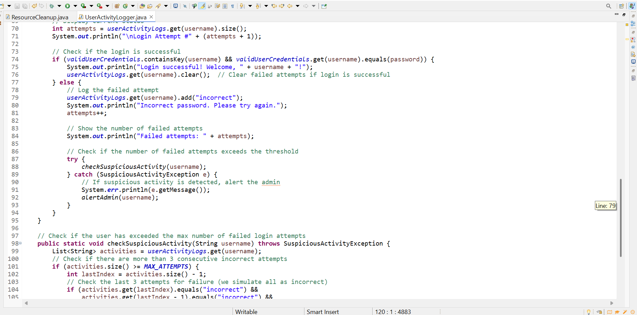Open a terminal with the monitor icon
The width and height of the screenshot is (637, 315).
tap(175, 6)
